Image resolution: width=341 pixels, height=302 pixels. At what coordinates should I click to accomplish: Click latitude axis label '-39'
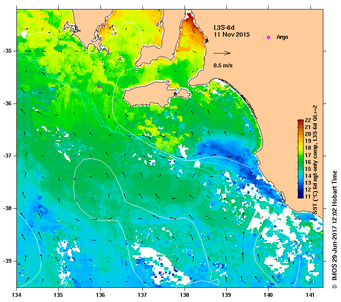(7, 261)
